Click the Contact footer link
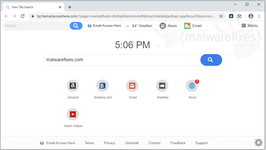266x150 pixels. pyautogui.click(x=154, y=143)
